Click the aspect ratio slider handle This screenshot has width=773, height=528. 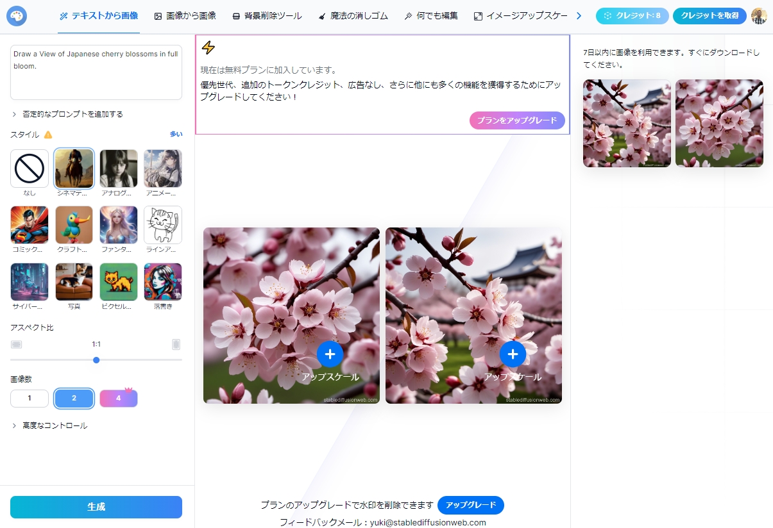click(96, 360)
